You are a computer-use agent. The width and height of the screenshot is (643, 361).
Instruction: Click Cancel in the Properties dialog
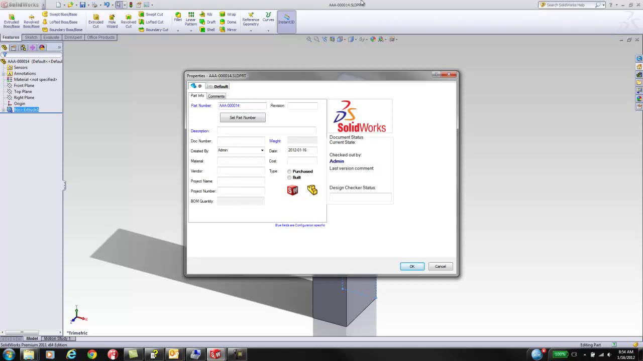(441, 266)
